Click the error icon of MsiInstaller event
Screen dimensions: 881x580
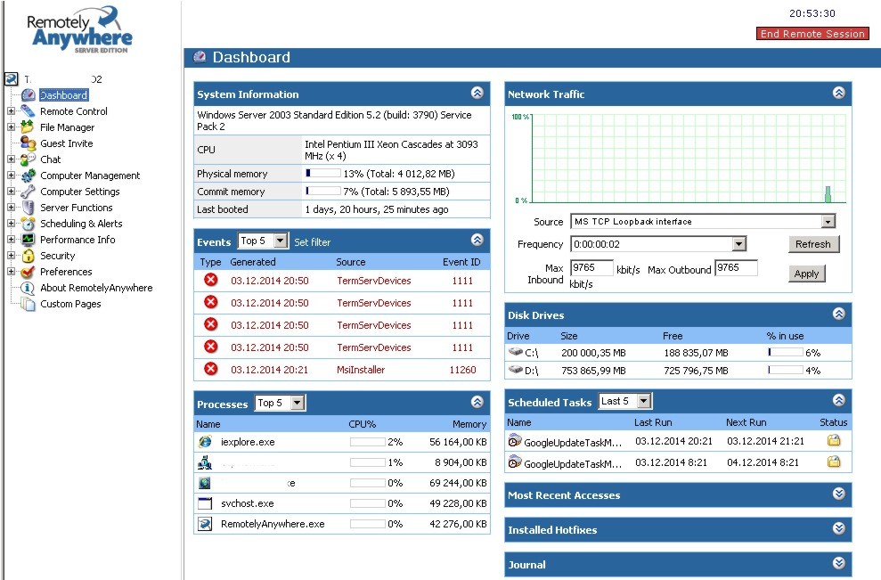click(211, 369)
